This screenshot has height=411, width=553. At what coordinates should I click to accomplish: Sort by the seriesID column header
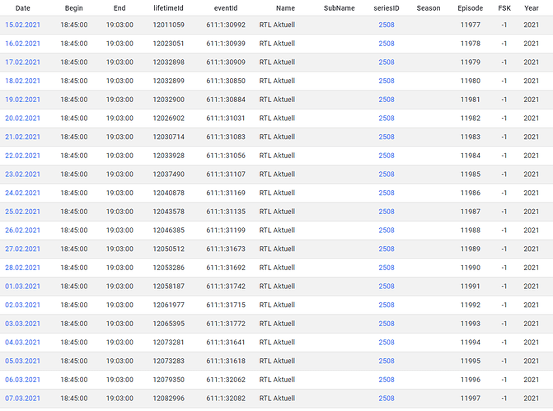pos(387,8)
